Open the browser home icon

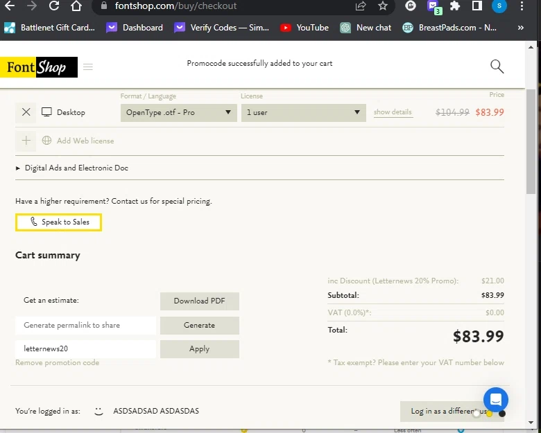pos(76,6)
